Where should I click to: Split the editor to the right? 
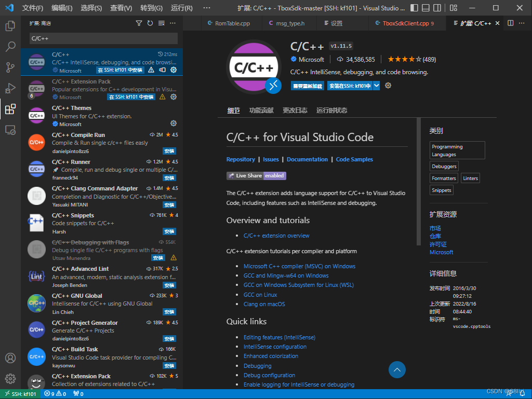(x=510, y=23)
